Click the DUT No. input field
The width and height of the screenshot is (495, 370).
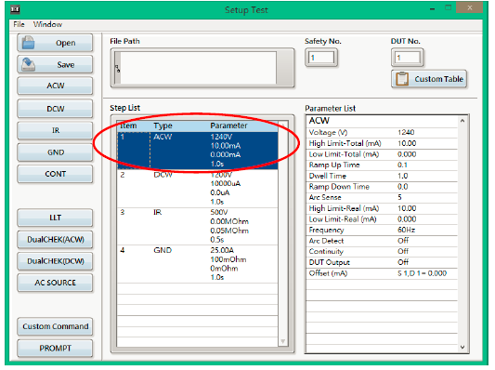click(x=408, y=58)
